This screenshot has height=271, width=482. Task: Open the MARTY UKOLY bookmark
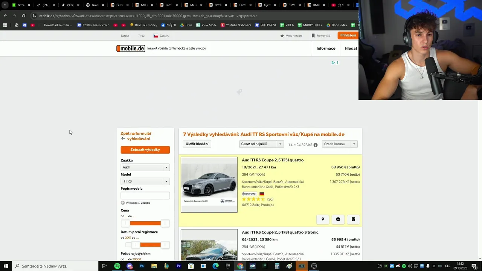coord(310,25)
